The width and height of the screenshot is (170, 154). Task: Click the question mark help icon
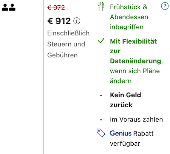(165, 6)
